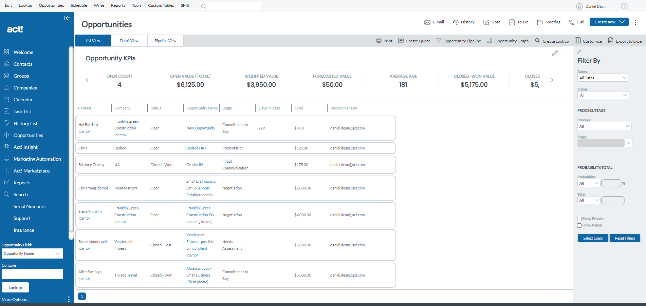The image size is (646, 306).
Task: Switch to the Detail View tab
Action: pos(129,41)
